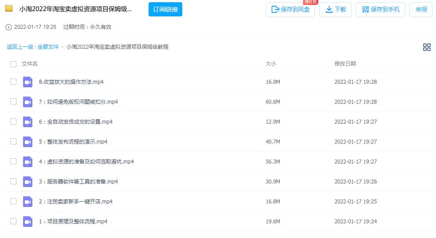
Task: Click the 40.7M size value
Action: [x=273, y=142]
